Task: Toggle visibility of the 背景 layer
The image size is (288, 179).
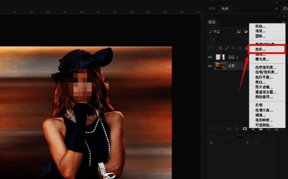Action: pos(210,65)
